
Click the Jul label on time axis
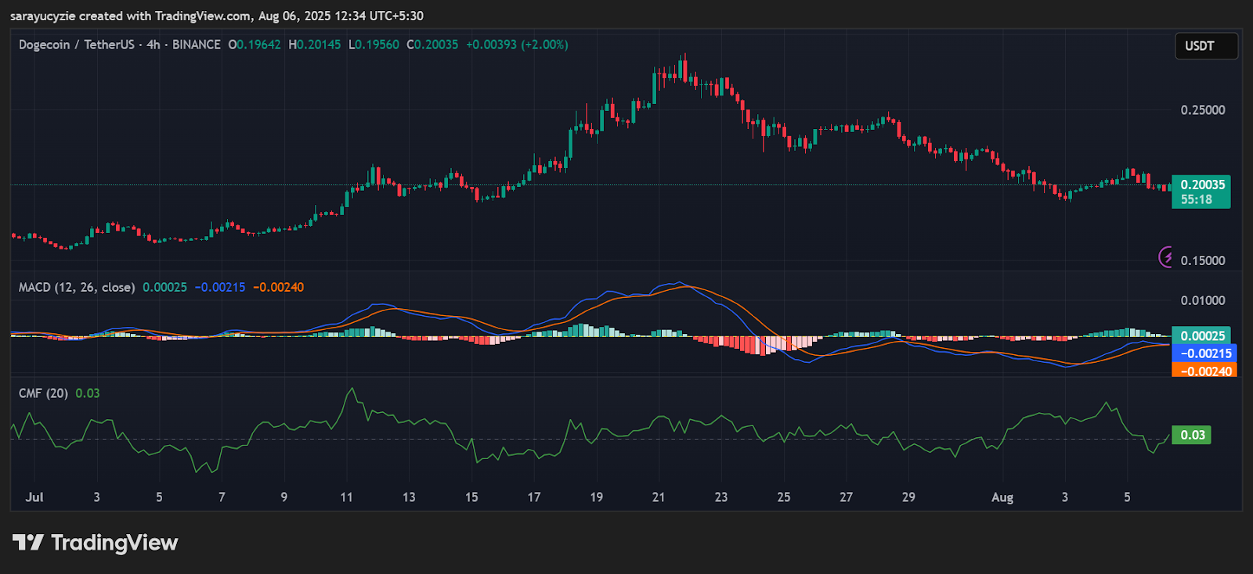pyautogui.click(x=34, y=497)
